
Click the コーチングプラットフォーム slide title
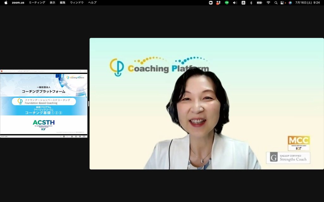click(x=44, y=91)
